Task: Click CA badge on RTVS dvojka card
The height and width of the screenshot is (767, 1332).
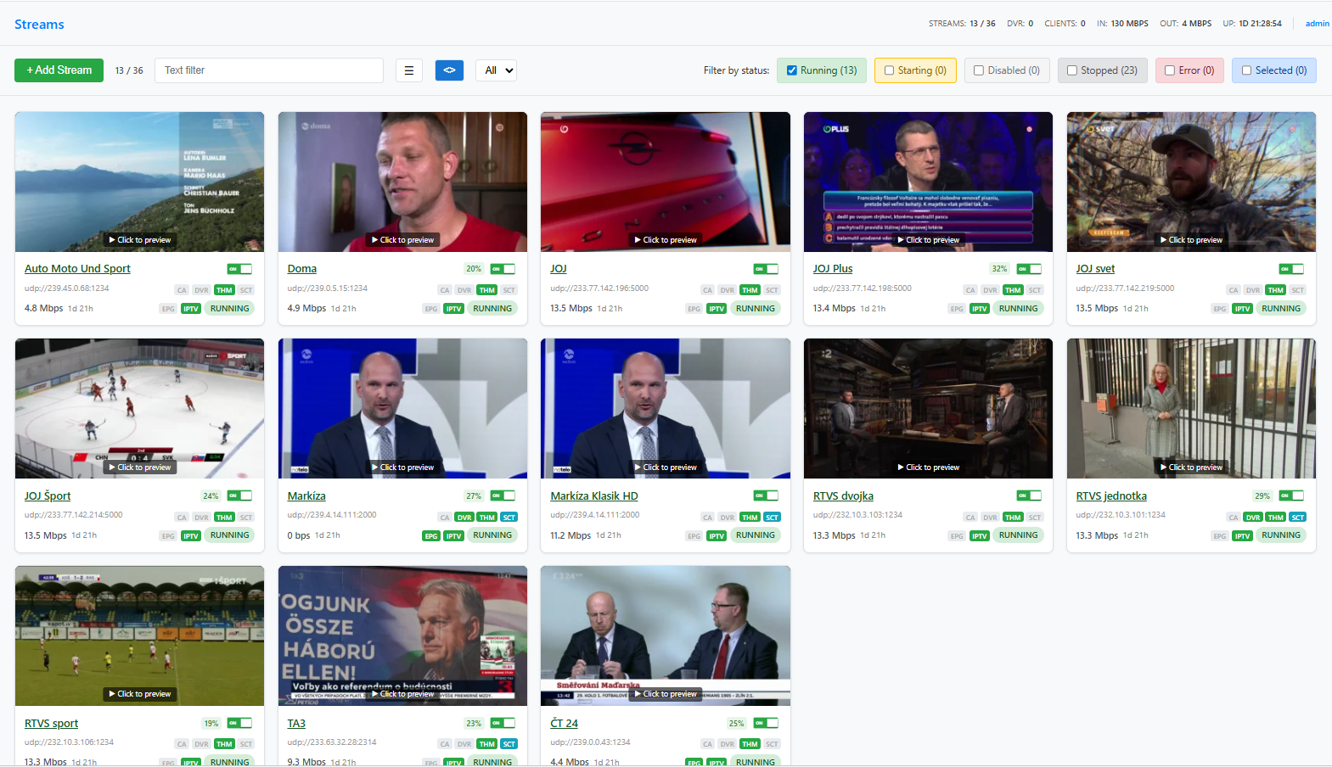Action: click(x=970, y=518)
